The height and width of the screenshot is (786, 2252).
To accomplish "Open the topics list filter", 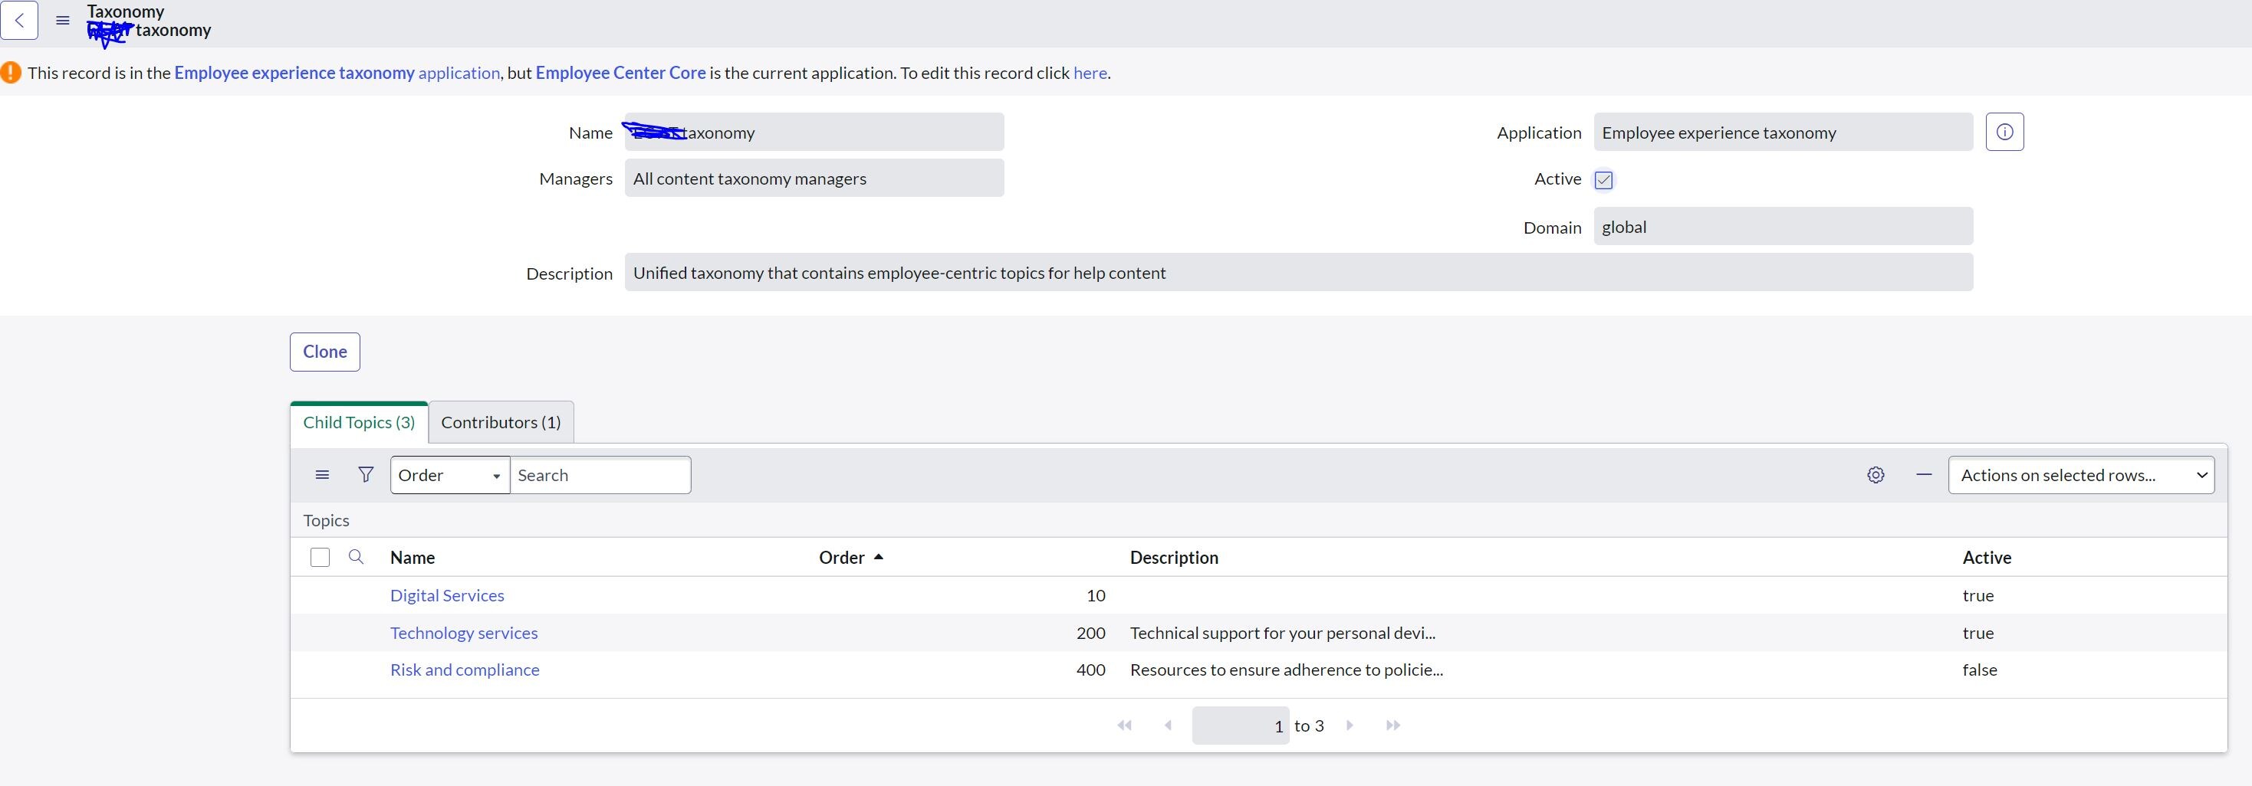I will [x=366, y=474].
